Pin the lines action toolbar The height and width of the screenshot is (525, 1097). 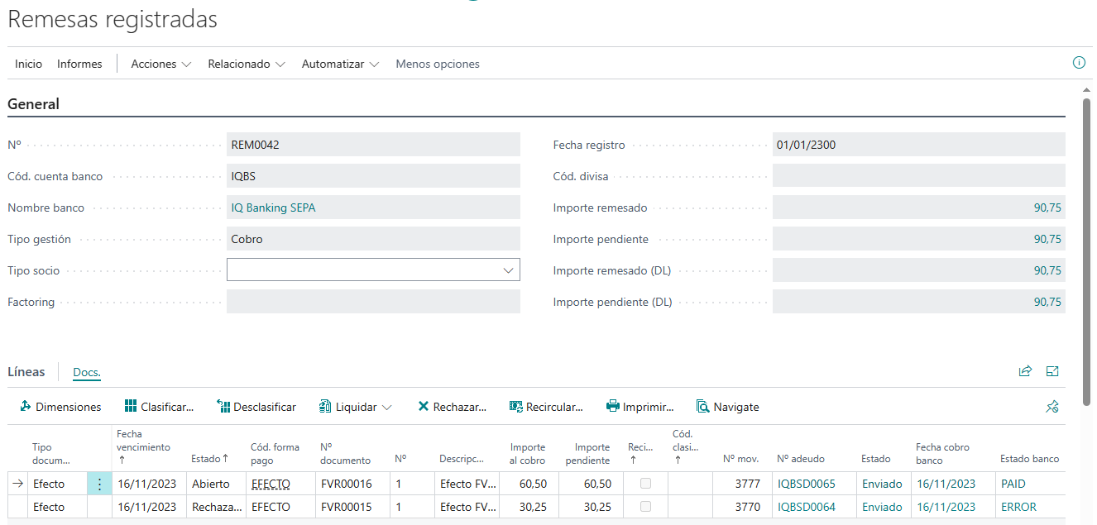(1052, 407)
